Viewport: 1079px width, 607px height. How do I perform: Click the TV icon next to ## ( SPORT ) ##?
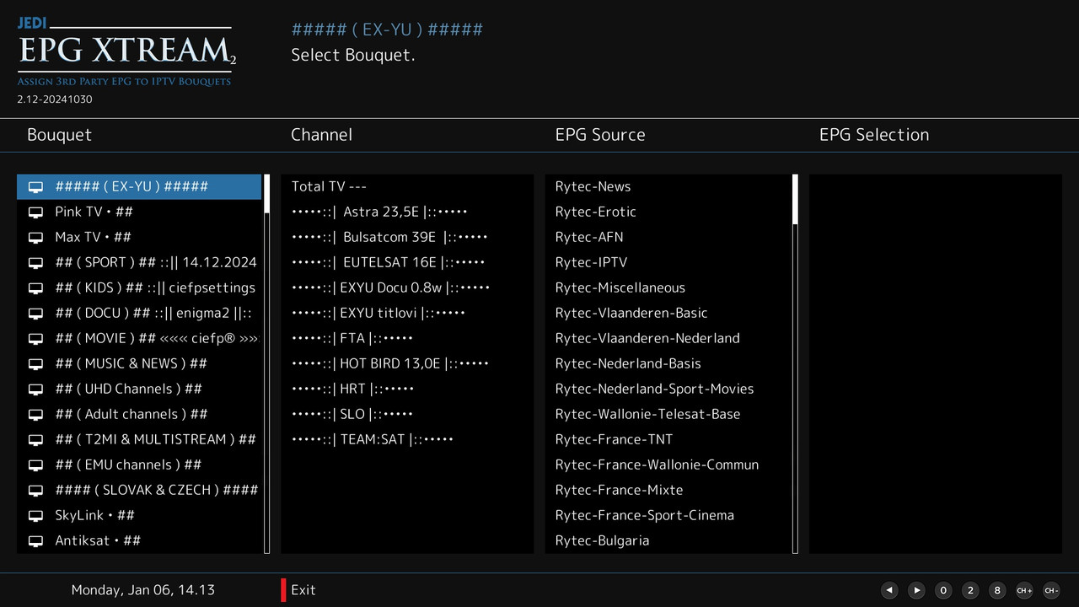(x=35, y=263)
